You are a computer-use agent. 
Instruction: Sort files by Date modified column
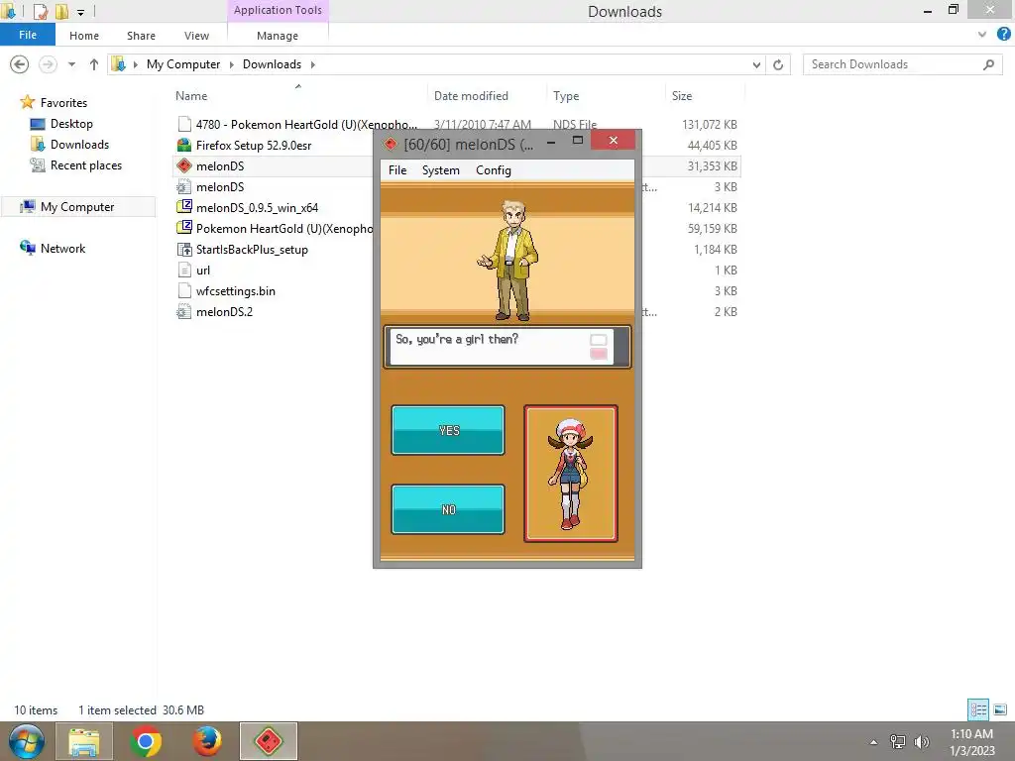pos(471,96)
